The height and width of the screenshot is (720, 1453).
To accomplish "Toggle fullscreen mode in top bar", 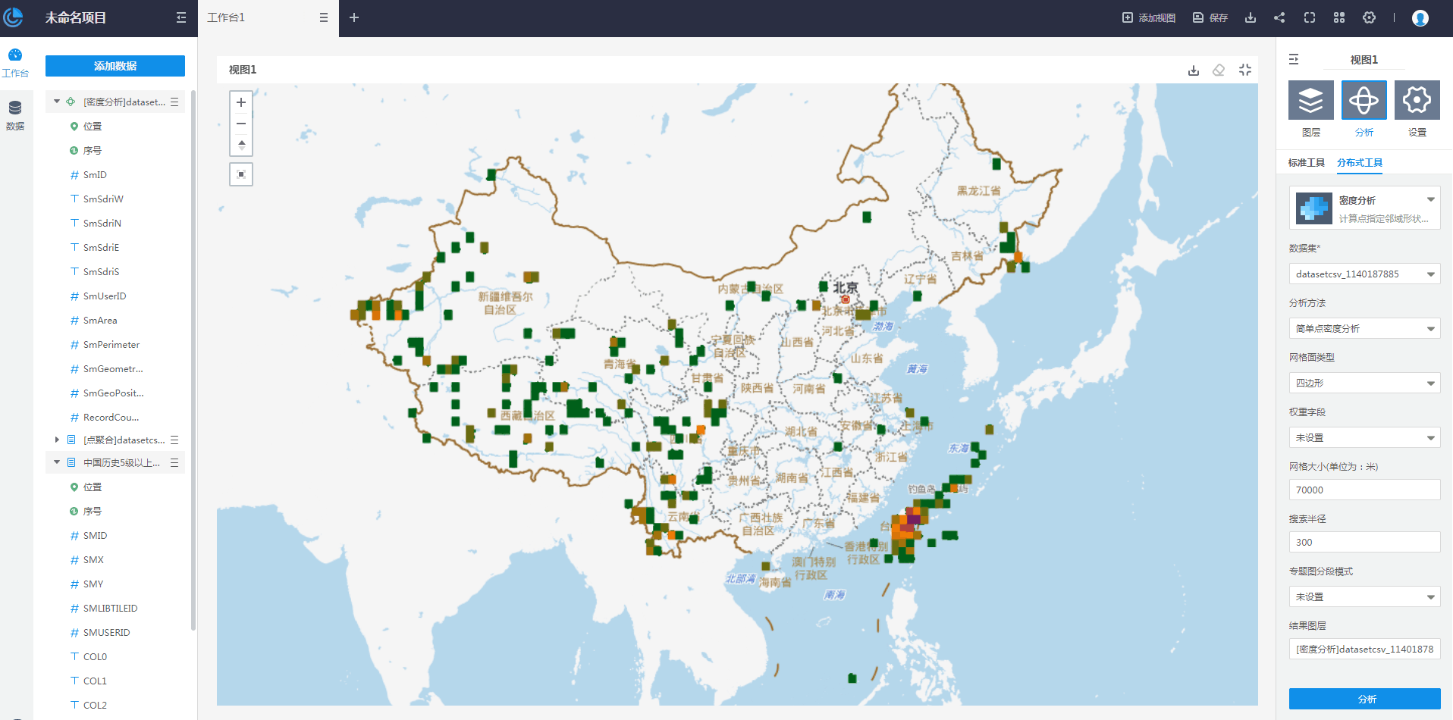I will pyautogui.click(x=1310, y=17).
